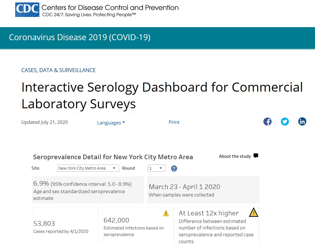This screenshot has width=315, height=244.
Task: Open the Site dropdown for New York City
Action: 88,168
